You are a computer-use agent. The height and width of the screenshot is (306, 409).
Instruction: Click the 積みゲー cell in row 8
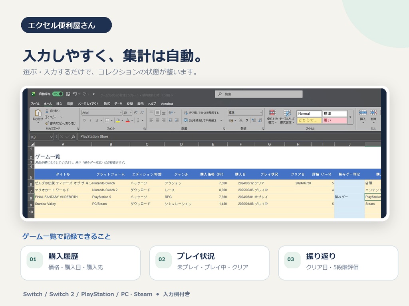pos(349,197)
